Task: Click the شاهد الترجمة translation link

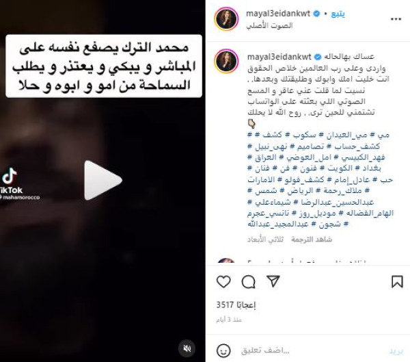Action: pos(312,239)
